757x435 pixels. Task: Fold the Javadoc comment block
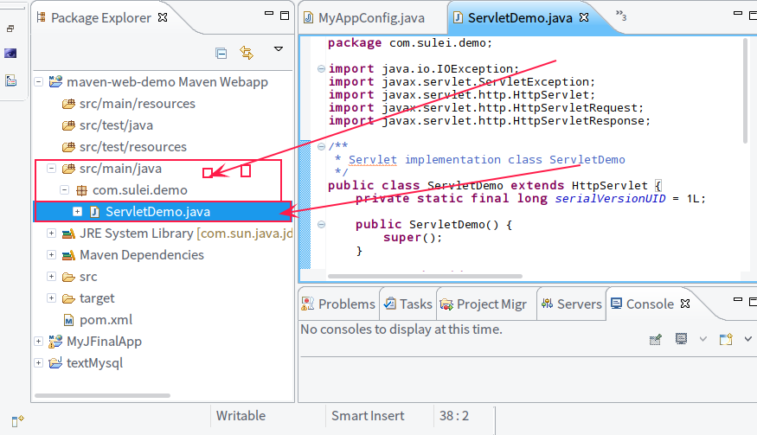point(321,146)
